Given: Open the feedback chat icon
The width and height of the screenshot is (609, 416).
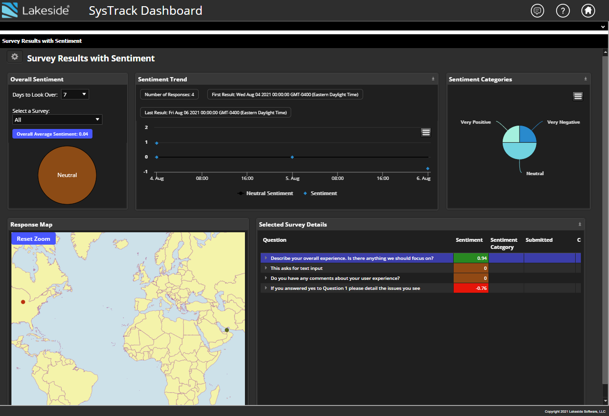Looking at the screenshot, I should (x=538, y=10).
